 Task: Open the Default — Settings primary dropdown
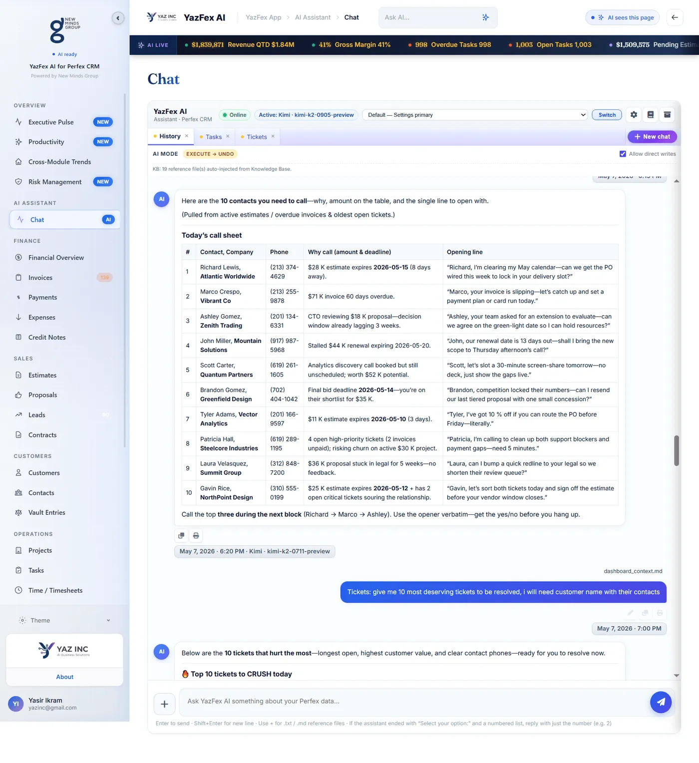point(475,115)
